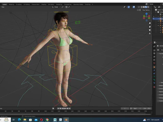This screenshot has width=163, height=122.
Task: Open the Scene properties tab
Action: point(154,60)
